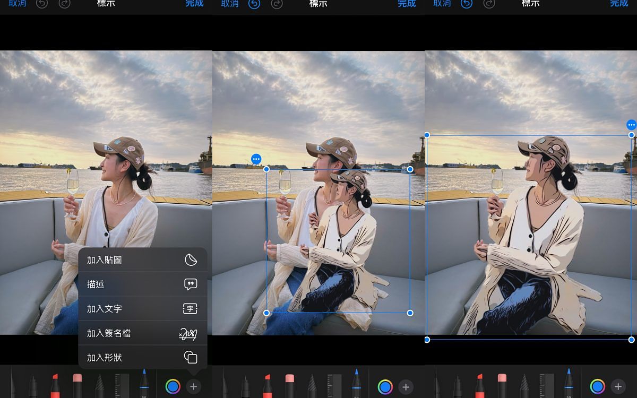Viewport: 637px width, 398px height.
Task: Tap the undo arrow in the middle panel
Action: pyautogui.click(x=254, y=4)
